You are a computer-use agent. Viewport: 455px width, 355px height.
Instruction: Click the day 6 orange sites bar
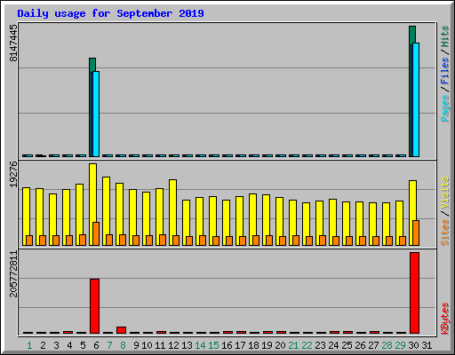(x=96, y=233)
